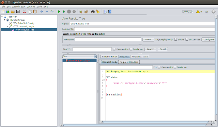Start test with no pauses icon
Viewport: 218px width, 127px height.
pos(64,12)
